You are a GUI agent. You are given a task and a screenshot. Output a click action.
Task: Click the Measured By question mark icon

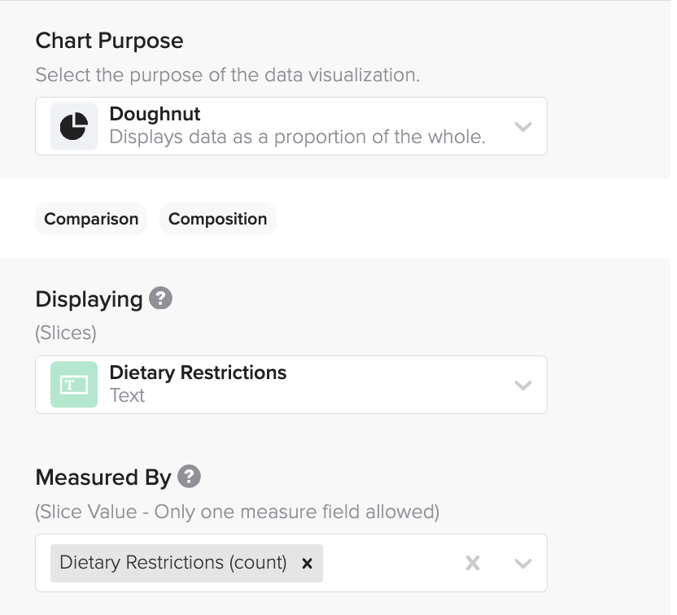pos(189,477)
